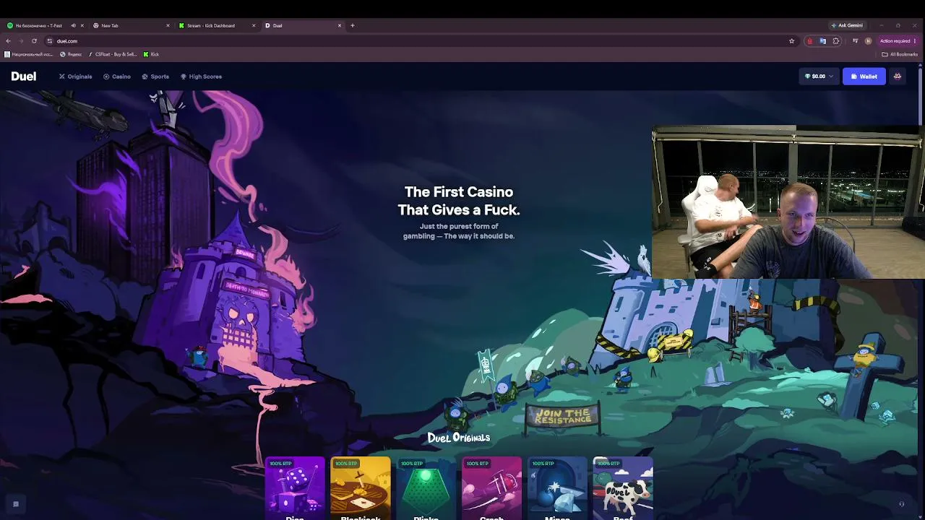Viewport: 925px width, 520px height.
Task: Open the All Bookmarks folder
Action: pyautogui.click(x=900, y=54)
